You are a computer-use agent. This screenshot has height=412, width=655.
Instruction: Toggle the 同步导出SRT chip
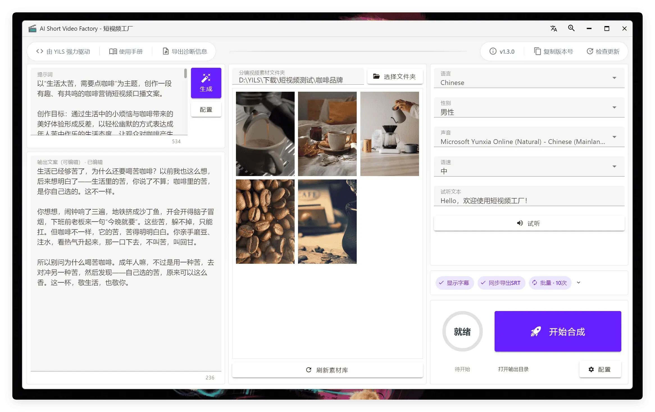coord(501,283)
